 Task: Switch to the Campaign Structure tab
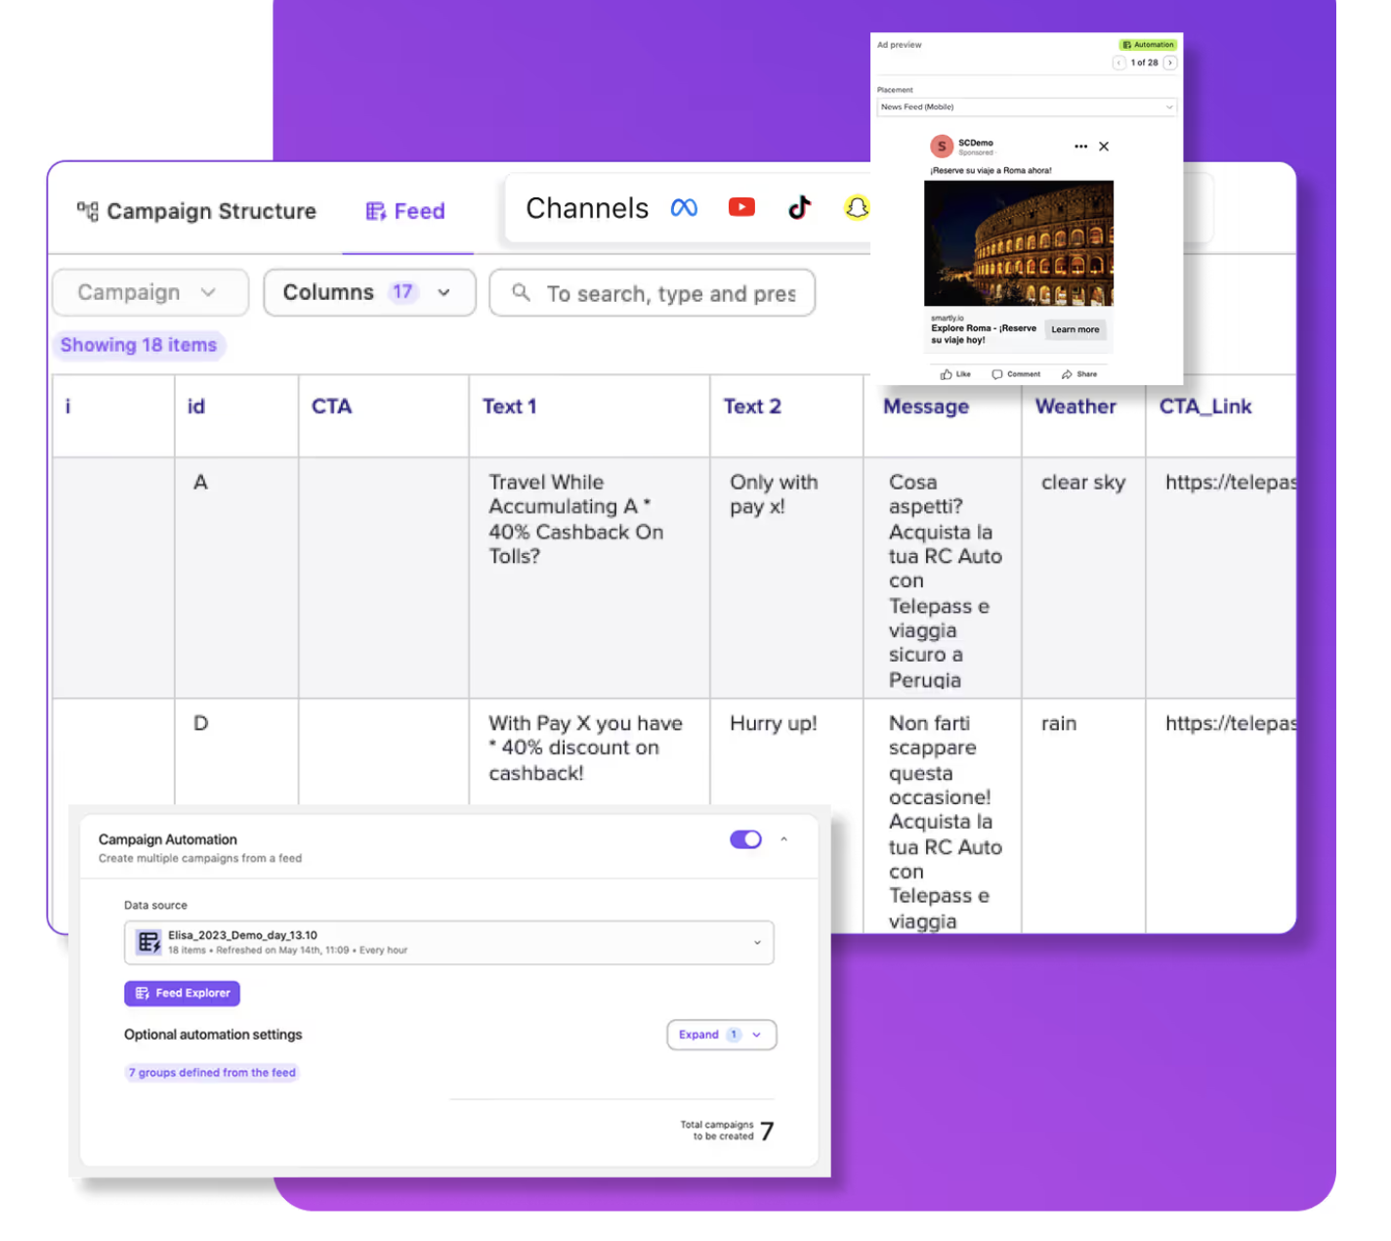coord(197,212)
